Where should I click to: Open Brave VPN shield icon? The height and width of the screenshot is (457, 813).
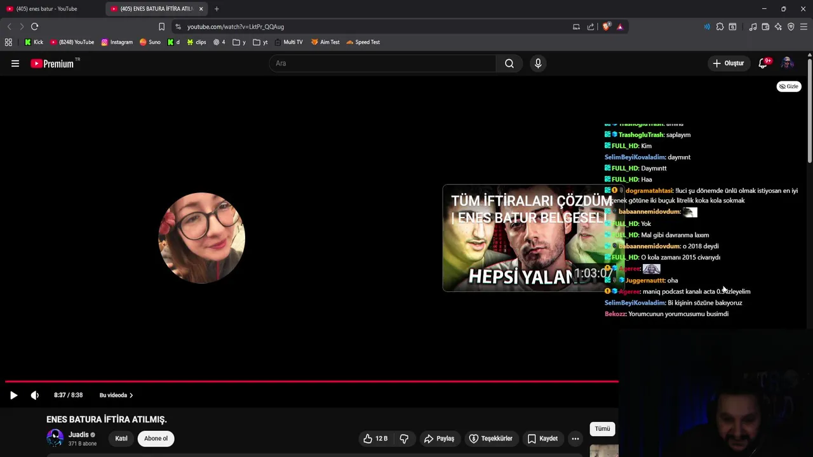[791, 27]
